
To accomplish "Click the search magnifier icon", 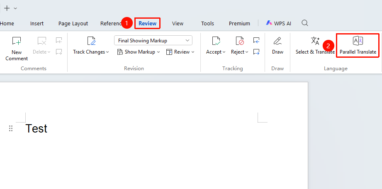I will coord(305,23).
